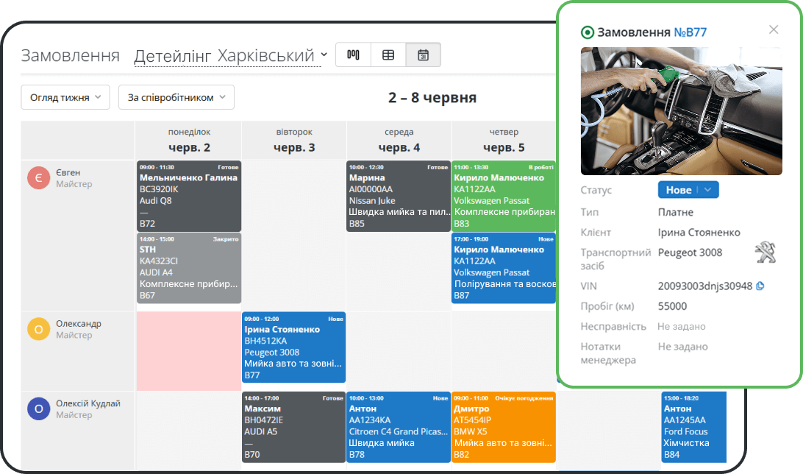Select the calendar view icon

423,55
